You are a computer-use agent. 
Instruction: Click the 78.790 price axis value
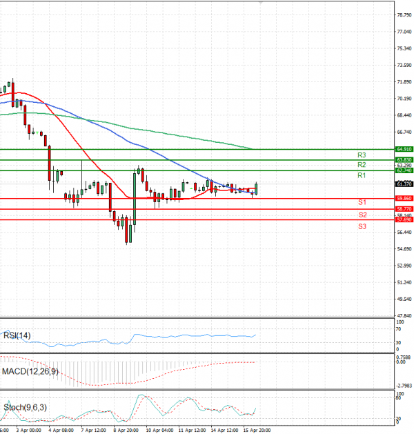(404, 15)
